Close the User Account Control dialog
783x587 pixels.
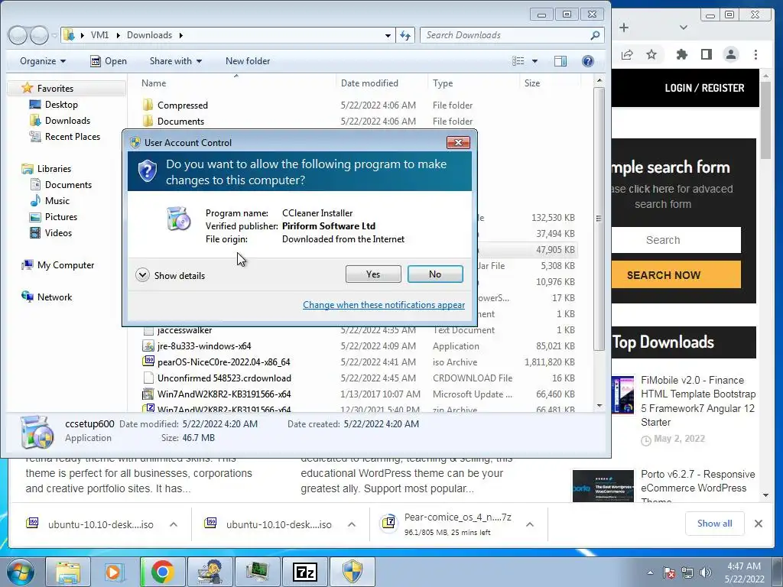[458, 143]
